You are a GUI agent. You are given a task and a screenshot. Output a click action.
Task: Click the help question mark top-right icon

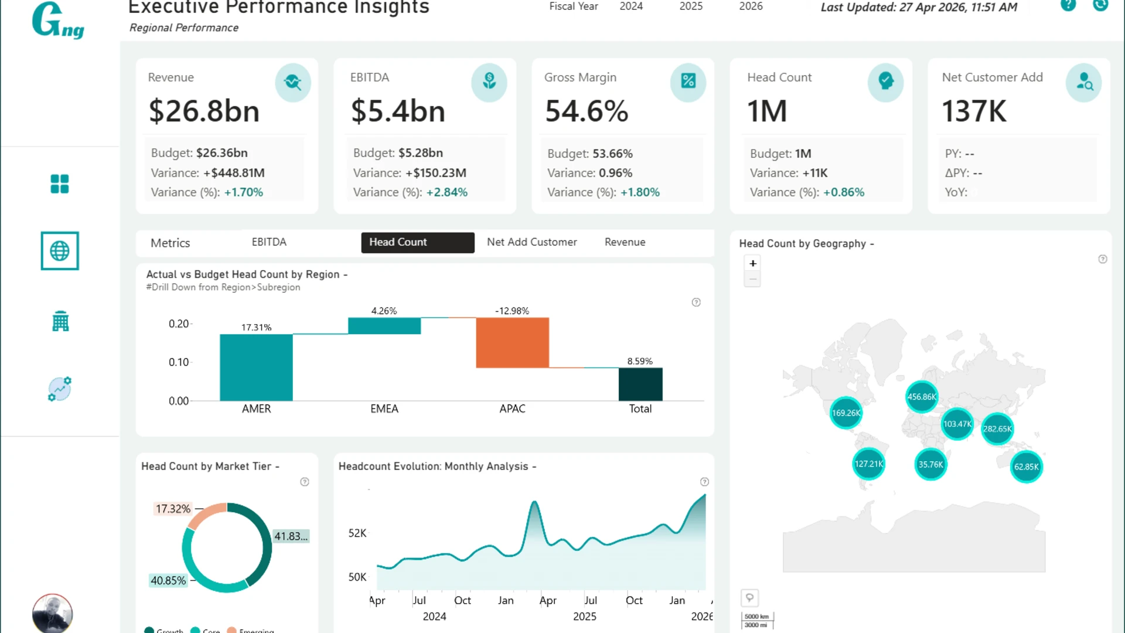click(x=1068, y=5)
